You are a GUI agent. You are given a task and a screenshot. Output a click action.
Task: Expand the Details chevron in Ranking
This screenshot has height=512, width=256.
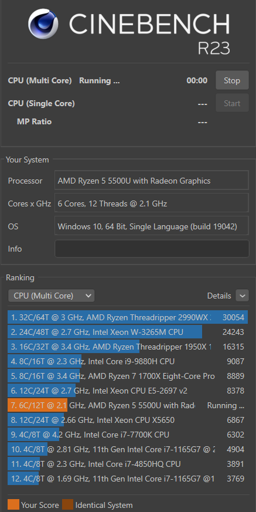(x=243, y=296)
